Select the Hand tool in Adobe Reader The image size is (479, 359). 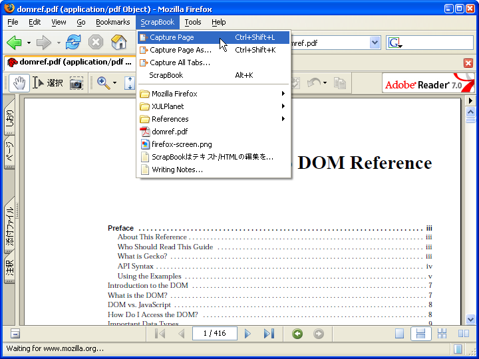(19, 83)
